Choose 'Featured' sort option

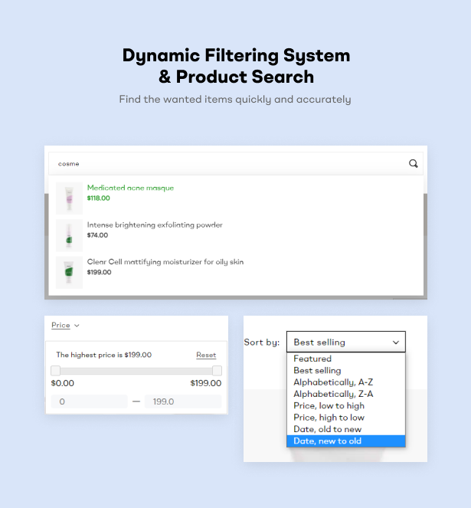(x=346, y=359)
